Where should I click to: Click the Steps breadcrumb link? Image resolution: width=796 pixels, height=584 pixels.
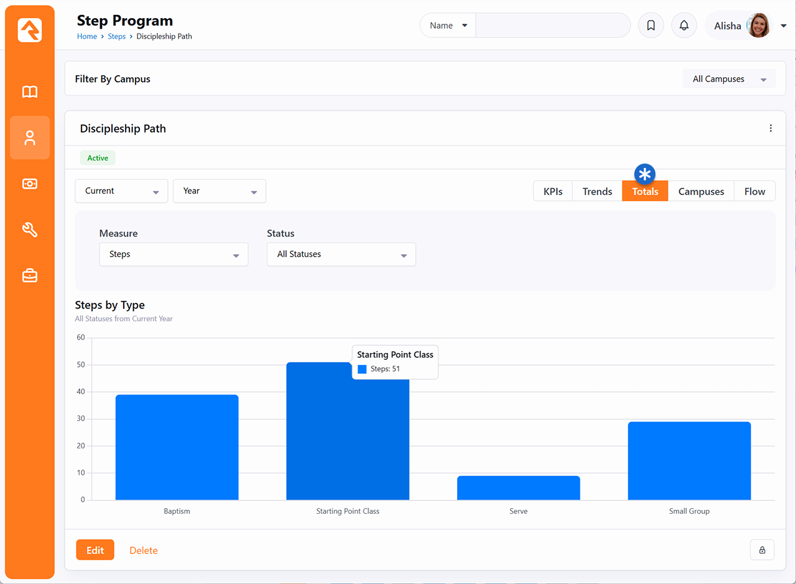click(116, 37)
